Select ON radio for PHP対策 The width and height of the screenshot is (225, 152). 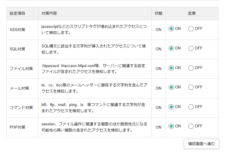[171, 126]
